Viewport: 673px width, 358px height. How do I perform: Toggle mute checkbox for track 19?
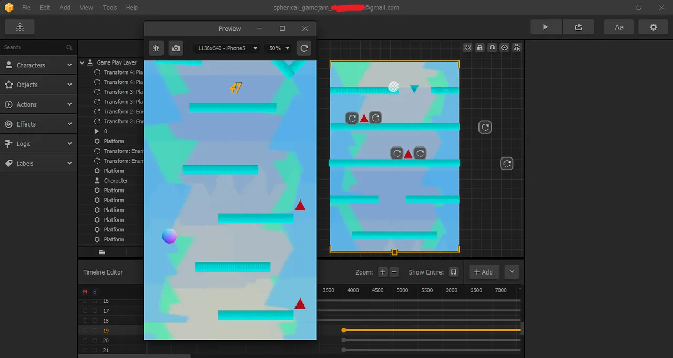tap(85, 330)
